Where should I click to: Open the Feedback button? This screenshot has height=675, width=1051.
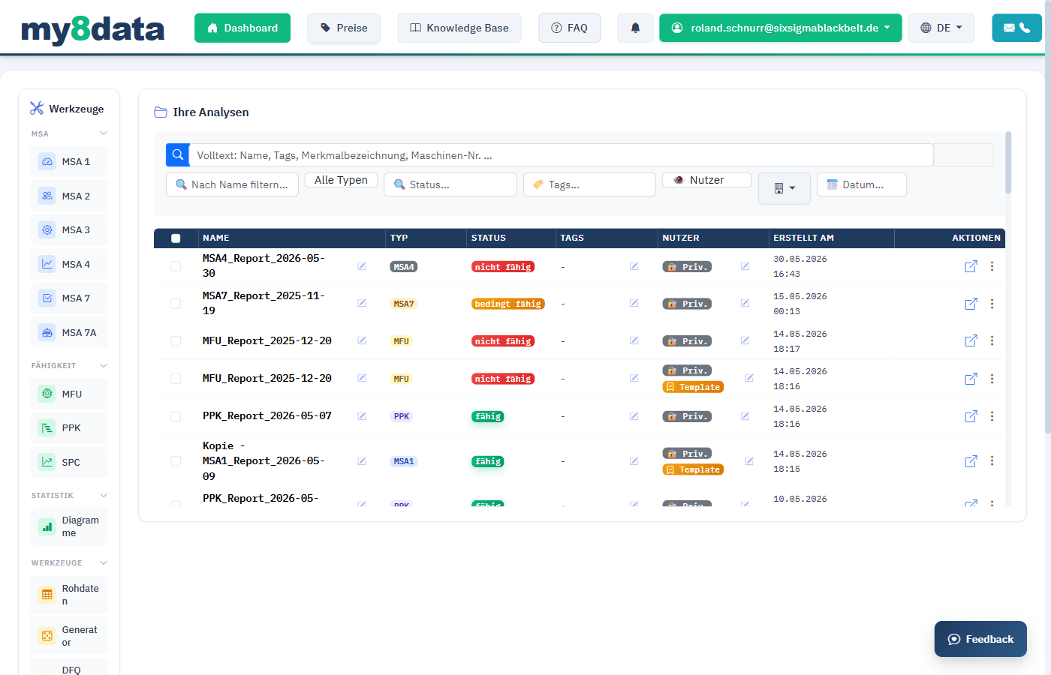coord(980,639)
